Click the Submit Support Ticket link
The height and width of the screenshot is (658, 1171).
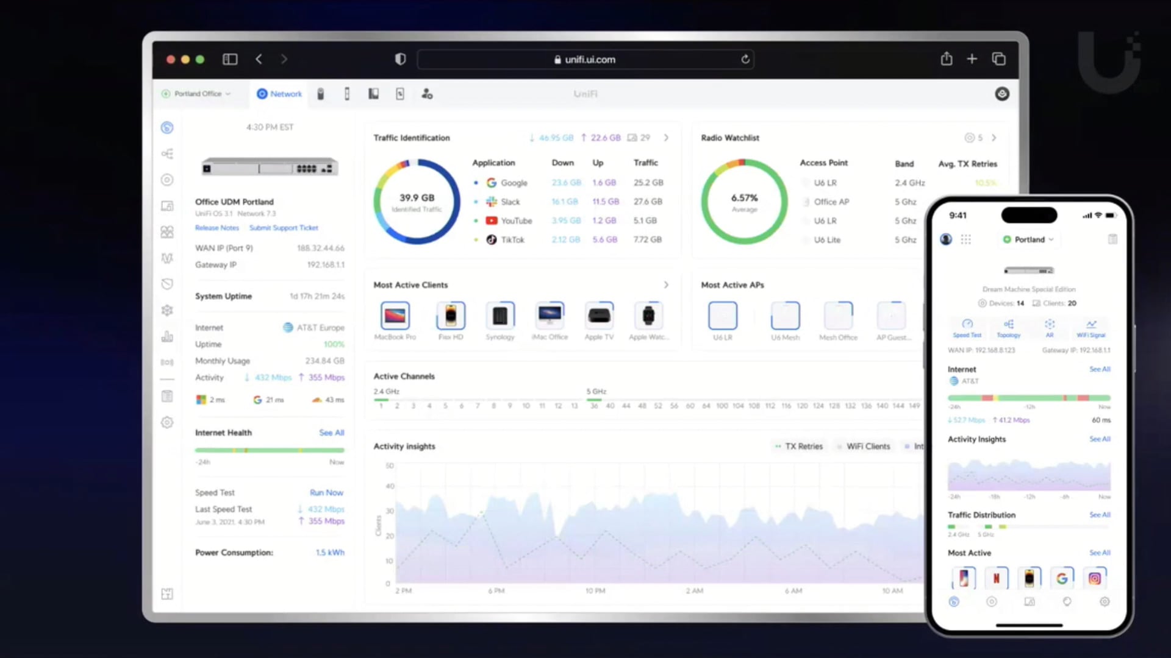tap(284, 228)
